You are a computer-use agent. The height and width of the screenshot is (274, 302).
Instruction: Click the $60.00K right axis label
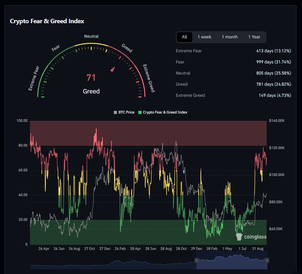(x=276, y=229)
